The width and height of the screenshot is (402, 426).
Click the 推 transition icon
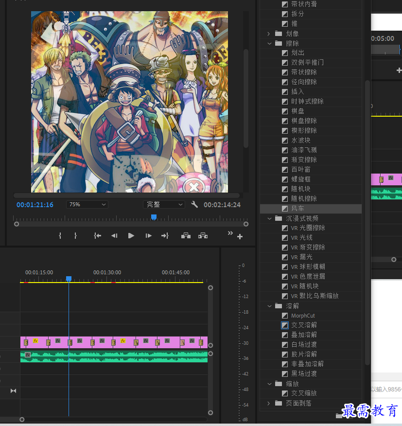[x=285, y=24]
